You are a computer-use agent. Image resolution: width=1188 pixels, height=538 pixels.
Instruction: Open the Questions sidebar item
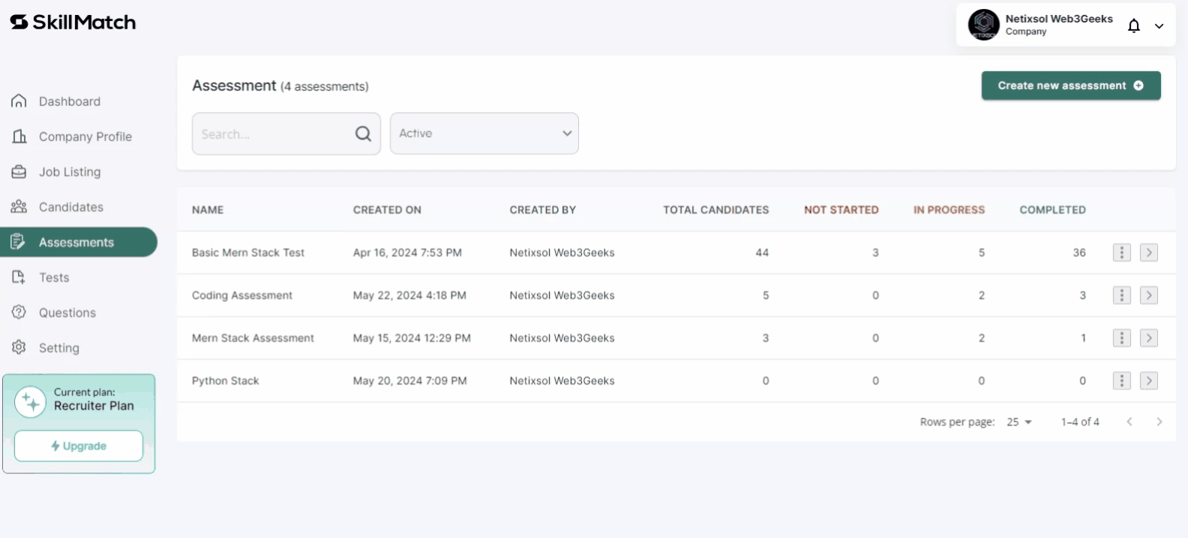coord(67,312)
